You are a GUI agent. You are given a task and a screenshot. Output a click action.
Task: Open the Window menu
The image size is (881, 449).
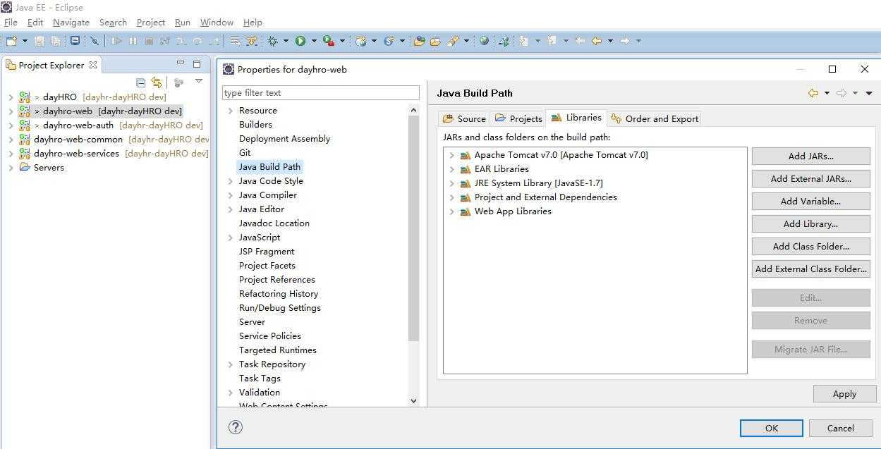pos(217,23)
